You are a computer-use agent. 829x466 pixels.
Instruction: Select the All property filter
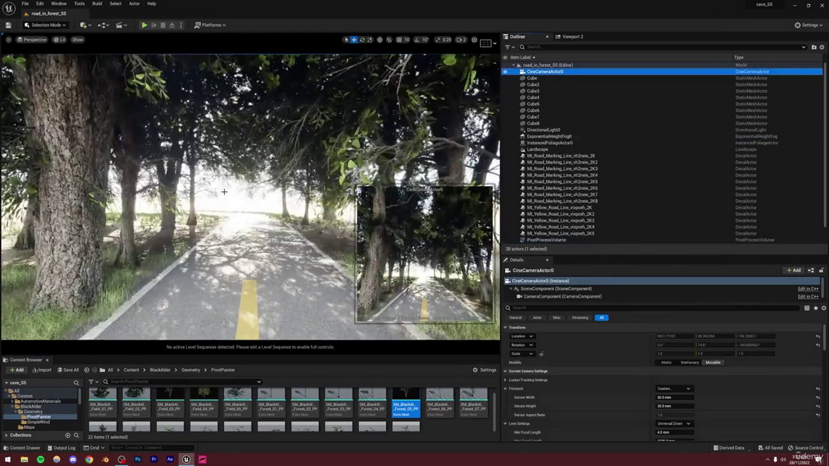[x=602, y=318]
